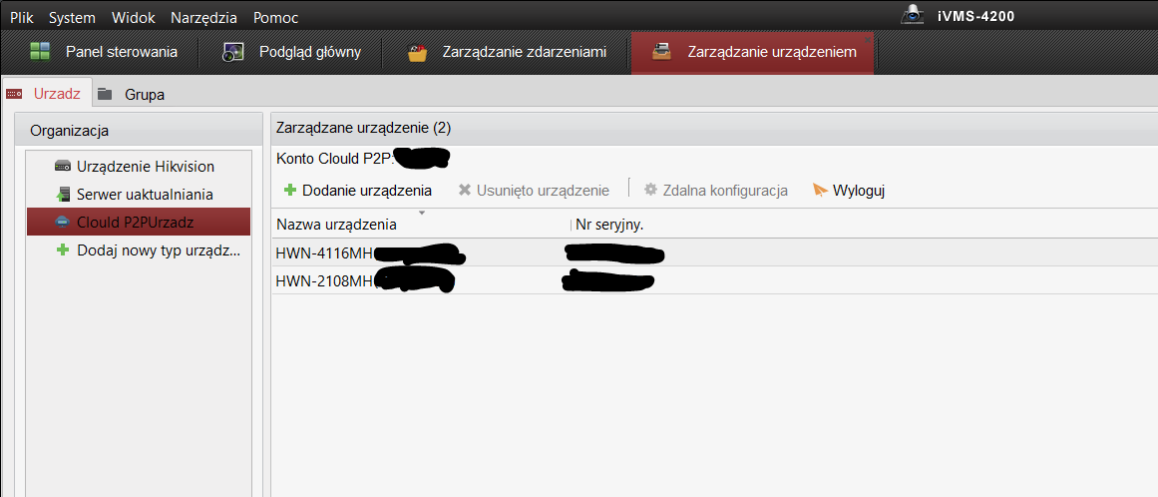The width and height of the screenshot is (1158, 497).
Task: Click sort arrow above Nazwa urządzenia
Action: click(x=422, y=213)
